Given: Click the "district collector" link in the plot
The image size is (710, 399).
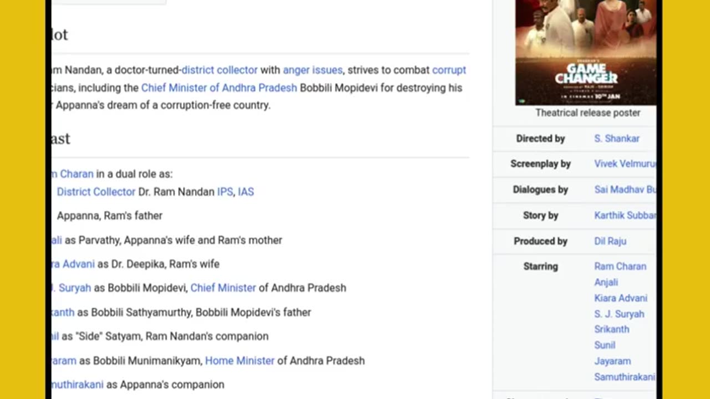Looking at the screenshot, I should coord(220,70).
